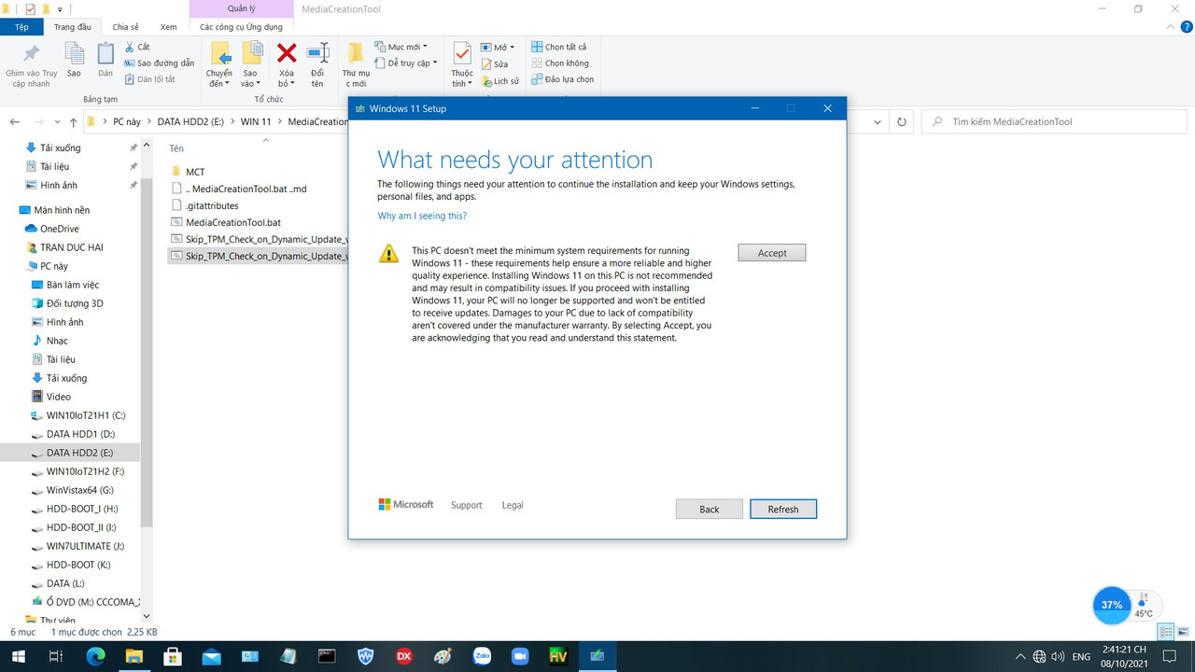Open the Mail app on the taskbar
The image size is (1195, 672).
(211, 656)
